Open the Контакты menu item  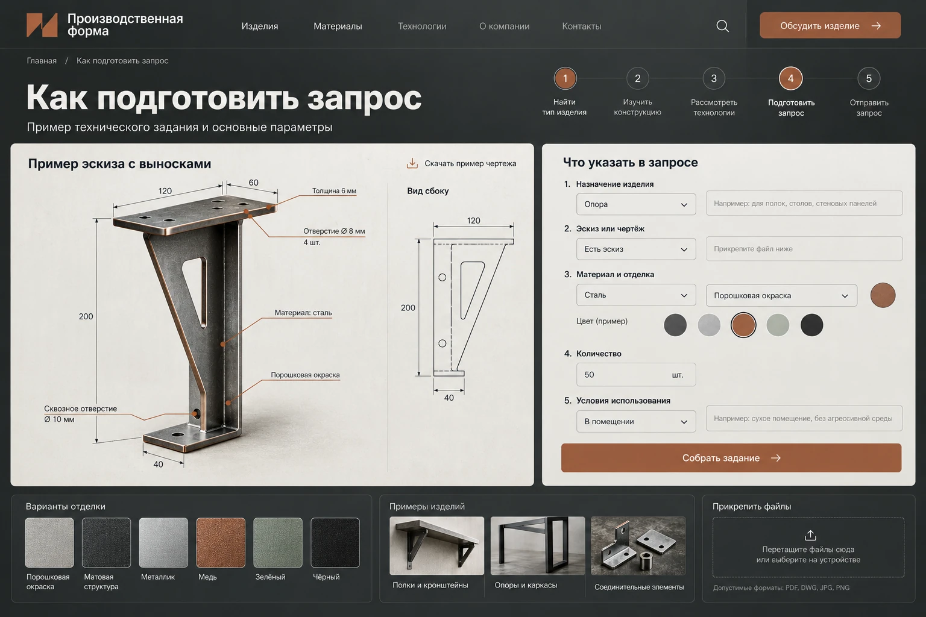[582, 26]
